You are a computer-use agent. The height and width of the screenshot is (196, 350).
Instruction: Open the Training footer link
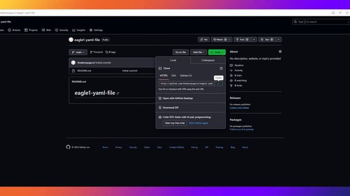click(x=219, y=148)
